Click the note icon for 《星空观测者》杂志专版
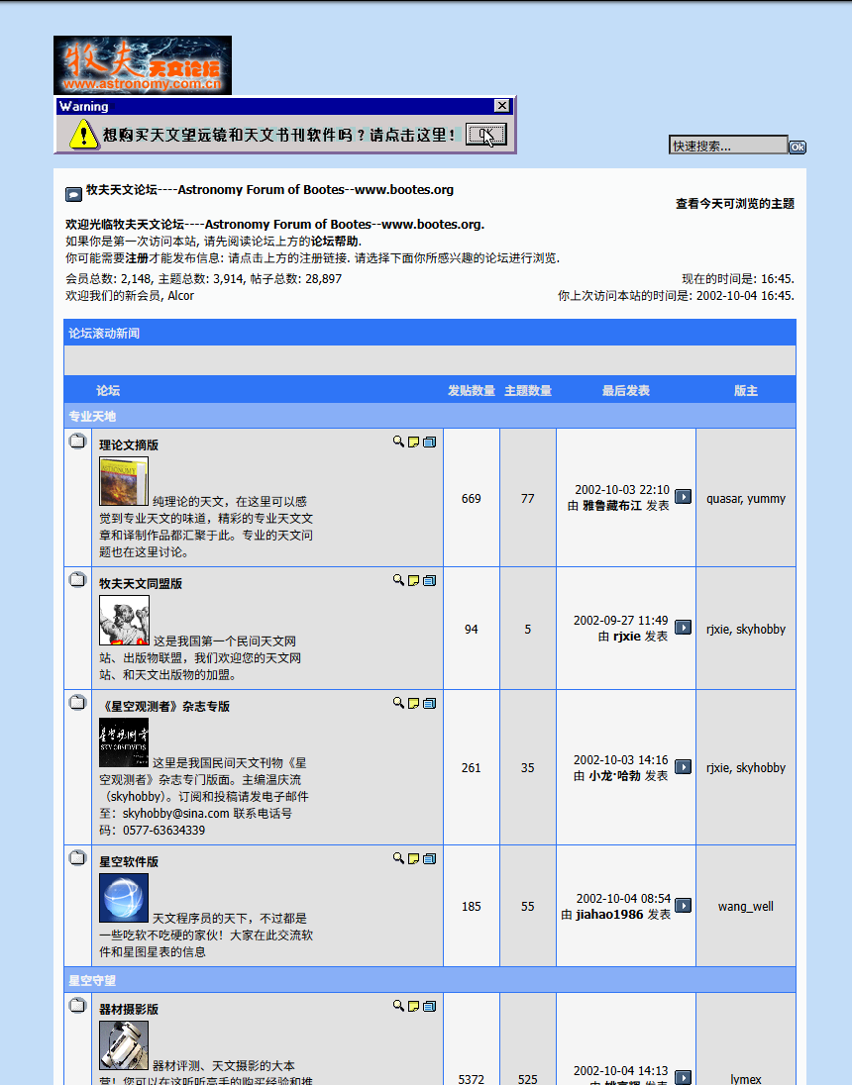The height and width of the screenshot is (1085, 852). tap(413, 703)
